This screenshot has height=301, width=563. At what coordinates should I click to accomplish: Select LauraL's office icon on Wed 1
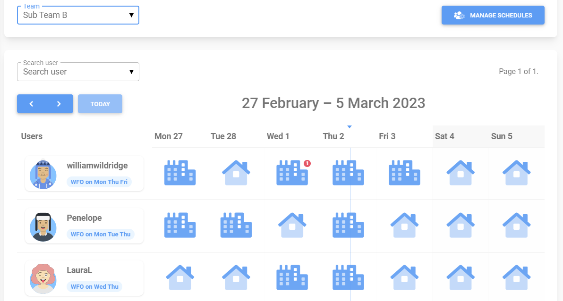pyautogui.click(x=292, y=277)
